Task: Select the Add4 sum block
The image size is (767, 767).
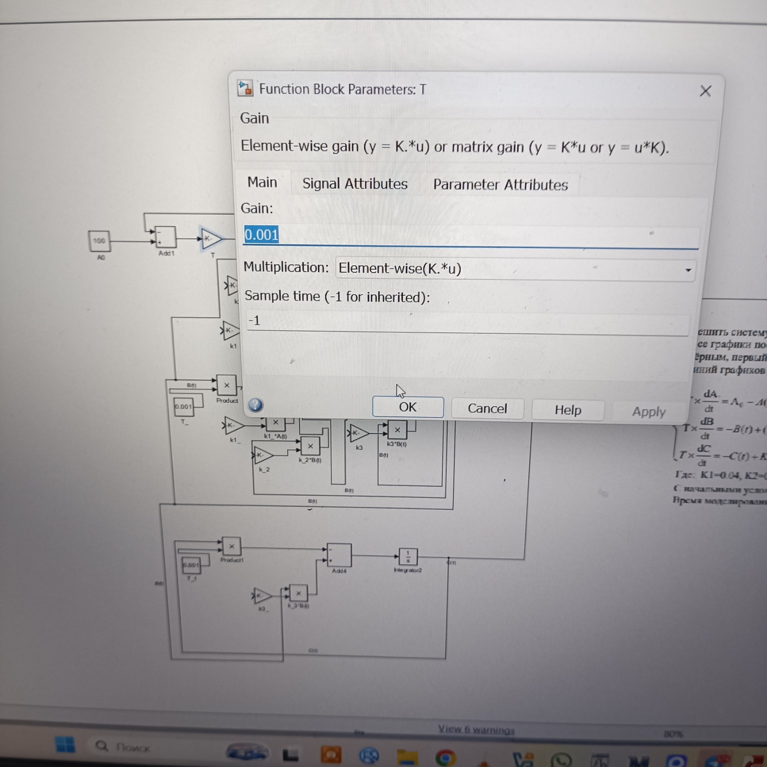Action: click(339, 555)
